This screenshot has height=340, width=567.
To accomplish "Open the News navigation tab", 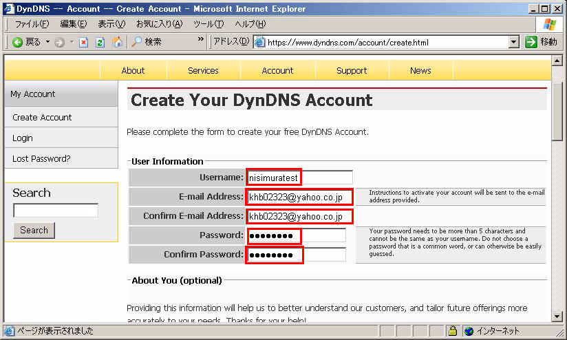I will [420, 70].
